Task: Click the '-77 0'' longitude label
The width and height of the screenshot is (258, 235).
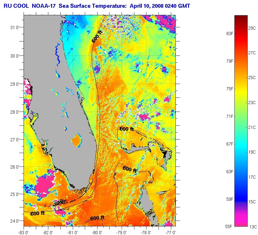Action: click(171, 232)
